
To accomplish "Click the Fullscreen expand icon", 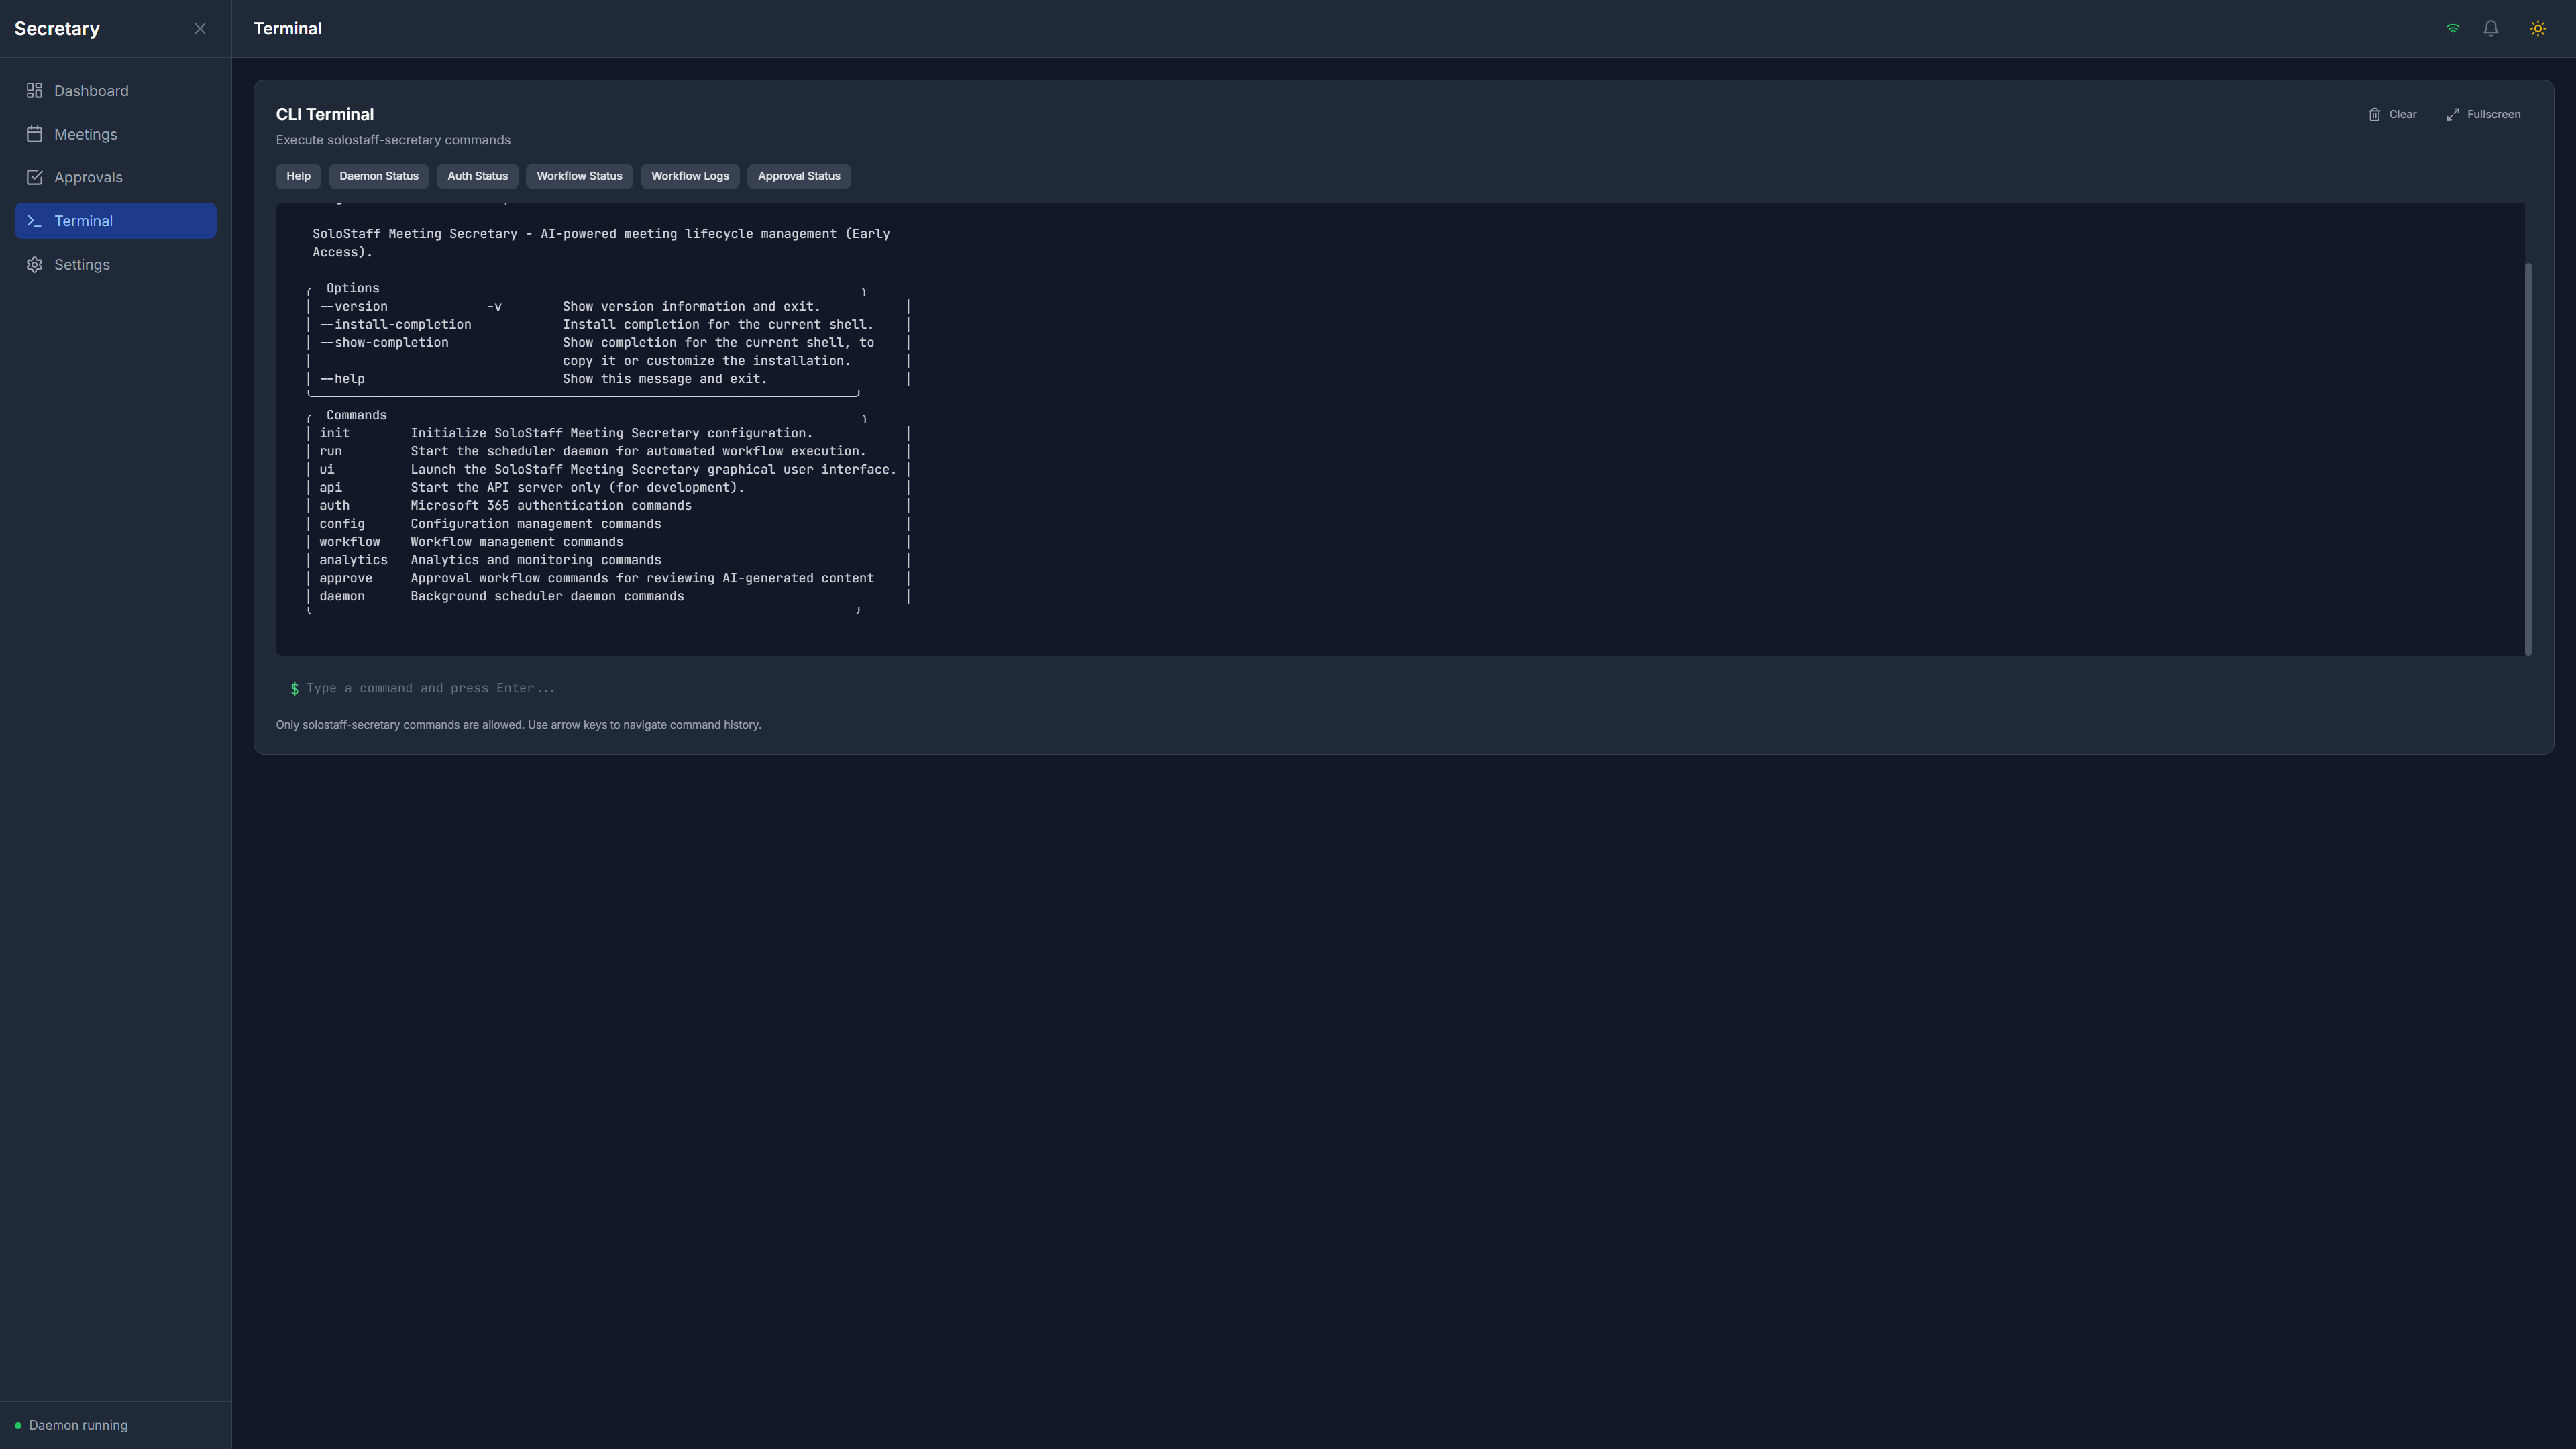I will coord(2452,114).
